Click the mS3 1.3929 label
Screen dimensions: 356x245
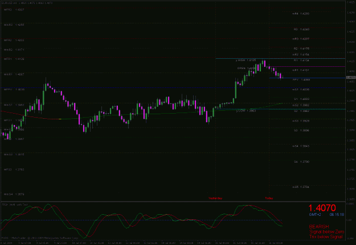point(301,121)
